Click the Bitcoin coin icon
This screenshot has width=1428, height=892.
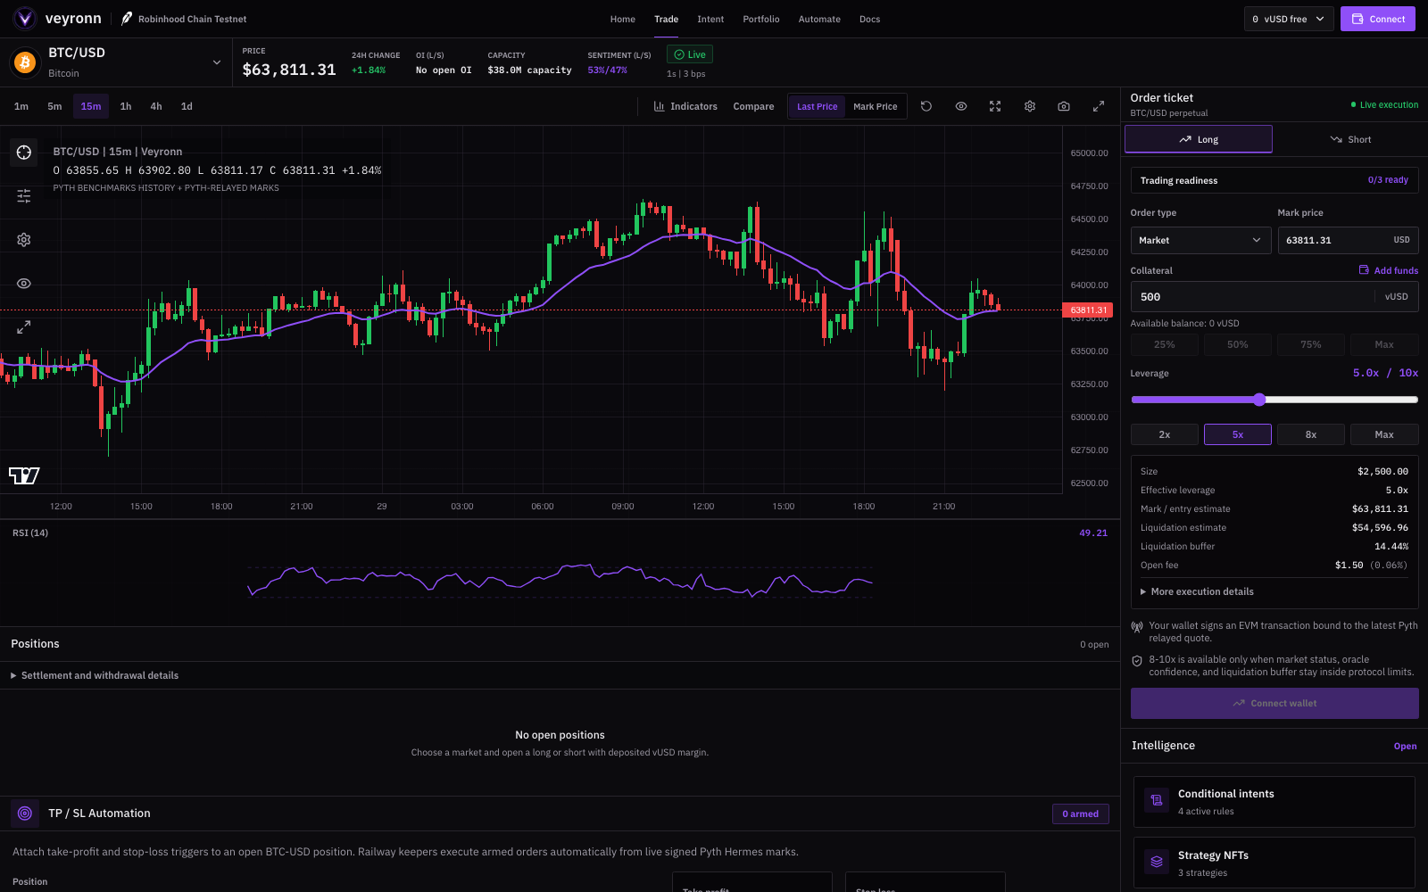(25, 62)
